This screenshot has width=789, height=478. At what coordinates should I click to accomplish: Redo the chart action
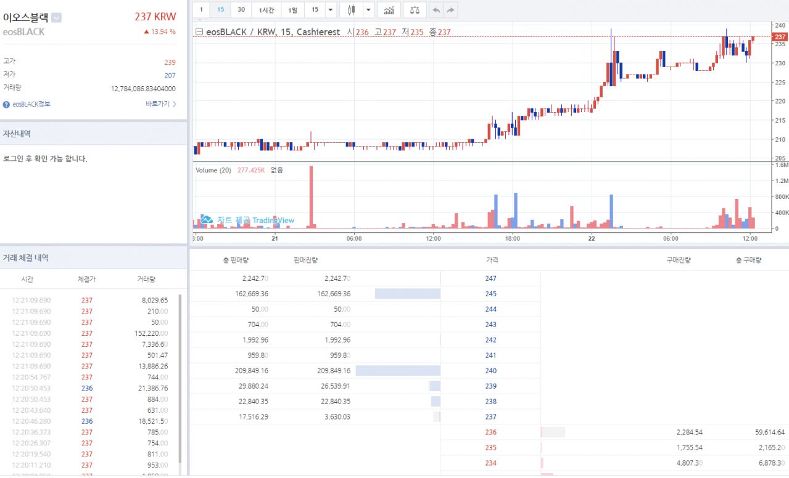click(450, 10)
